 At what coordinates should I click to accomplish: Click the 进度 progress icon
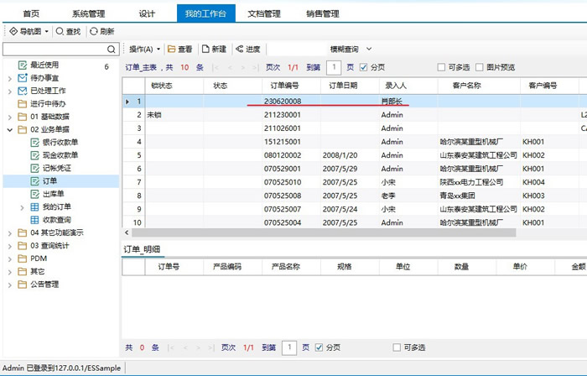[241, 50]
